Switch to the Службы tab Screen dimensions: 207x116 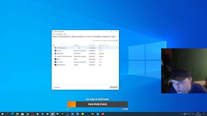(x=113, y=37)
